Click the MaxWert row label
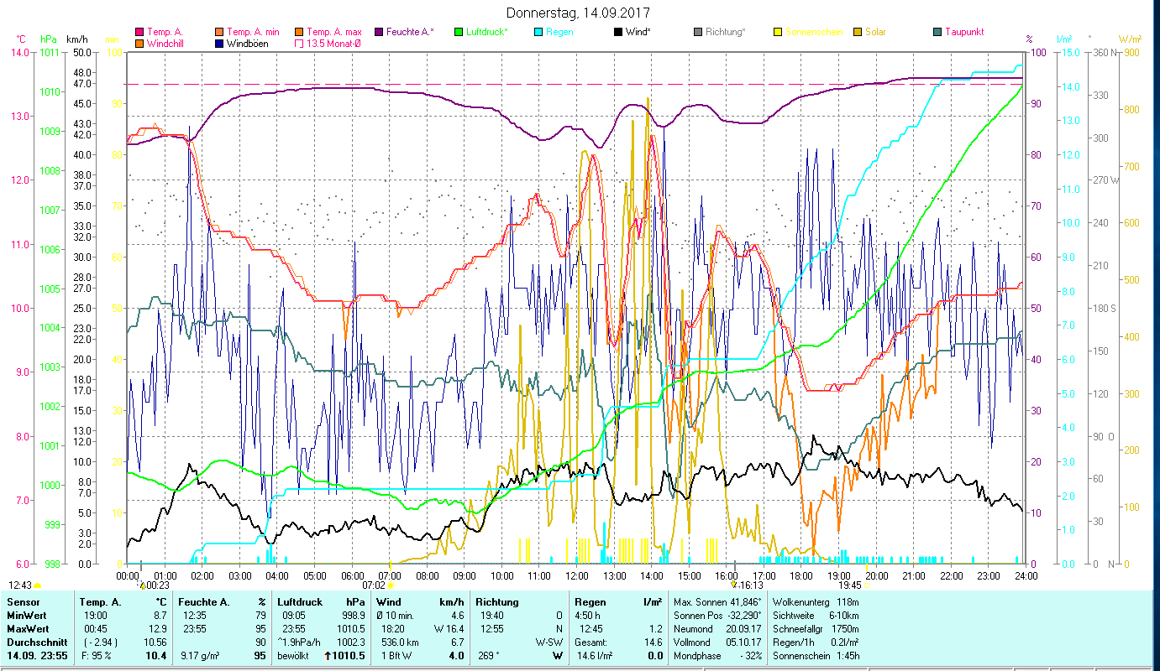Screen dimensions: 1160x671 [x=27, y=629]
